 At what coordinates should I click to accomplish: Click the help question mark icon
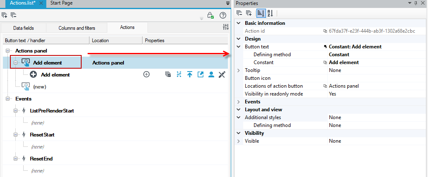[223, 15]
